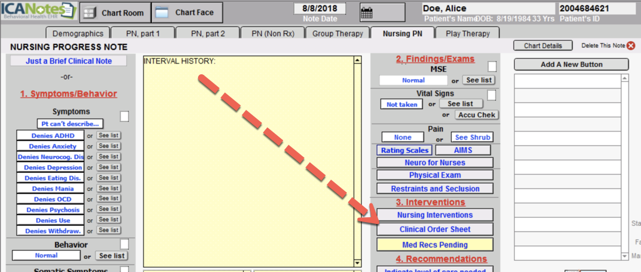
Task: Switch to PN, part 1 tab
Action: 141,34
